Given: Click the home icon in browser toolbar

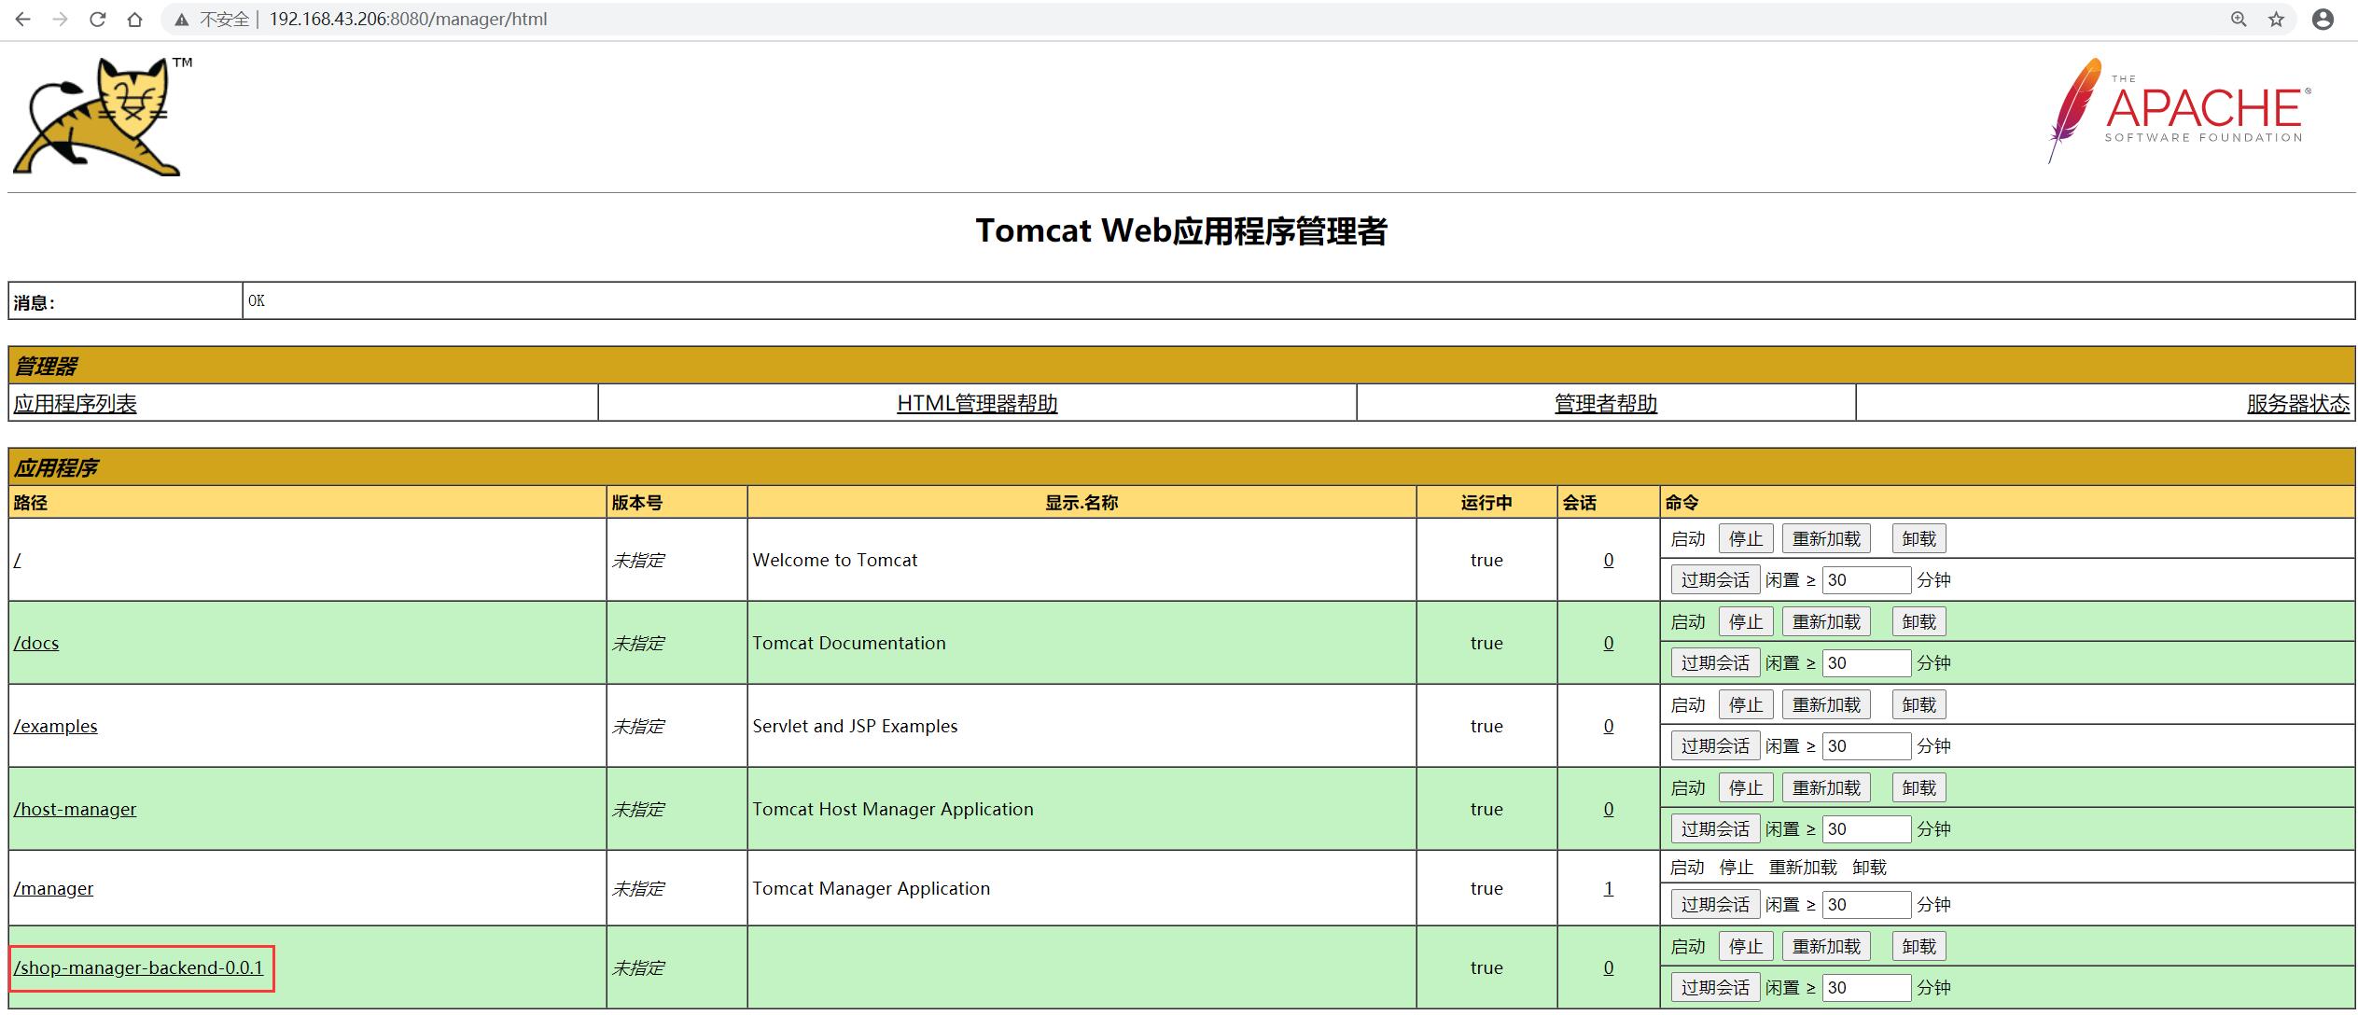Looking at the screenshot, I should [x=135, y=20].
